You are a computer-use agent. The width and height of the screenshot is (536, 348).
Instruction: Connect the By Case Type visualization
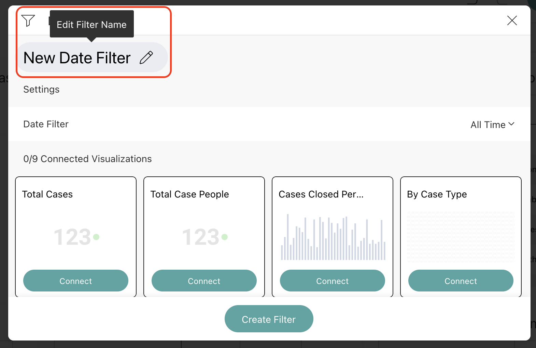tap(461, 281)
